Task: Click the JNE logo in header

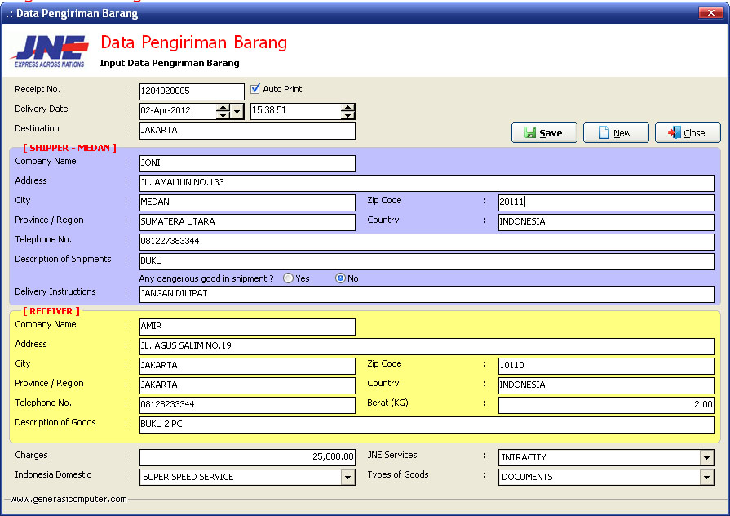Action: coord(51,51)
